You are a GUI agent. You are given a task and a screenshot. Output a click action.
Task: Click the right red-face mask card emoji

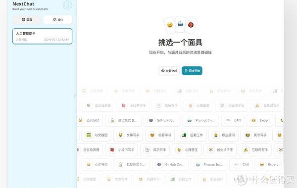(191, 25)
